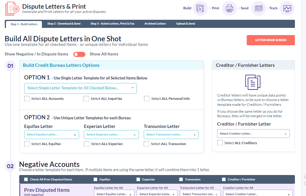
Task: Open the Single Letter Template dropdown
Action: click(x=80, y=88)
